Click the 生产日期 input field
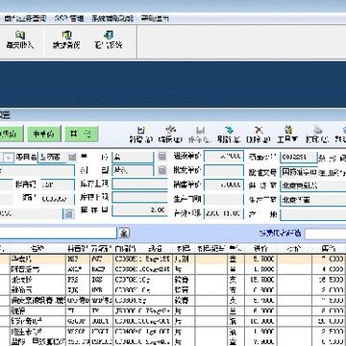 [224, 199]
